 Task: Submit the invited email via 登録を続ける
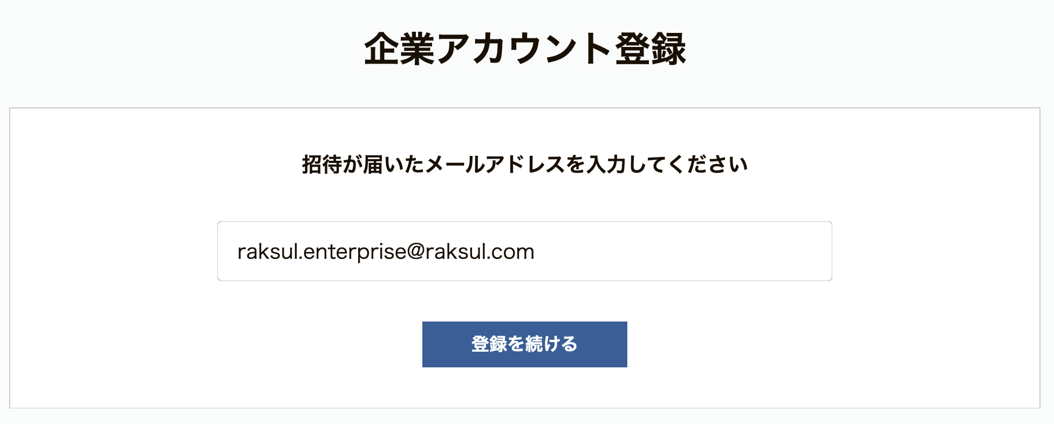(524, 344)
